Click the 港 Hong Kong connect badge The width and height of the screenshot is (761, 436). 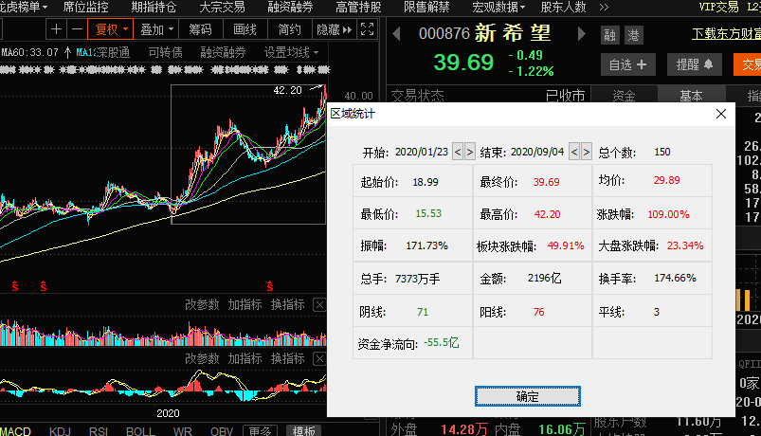coord(634,36)
